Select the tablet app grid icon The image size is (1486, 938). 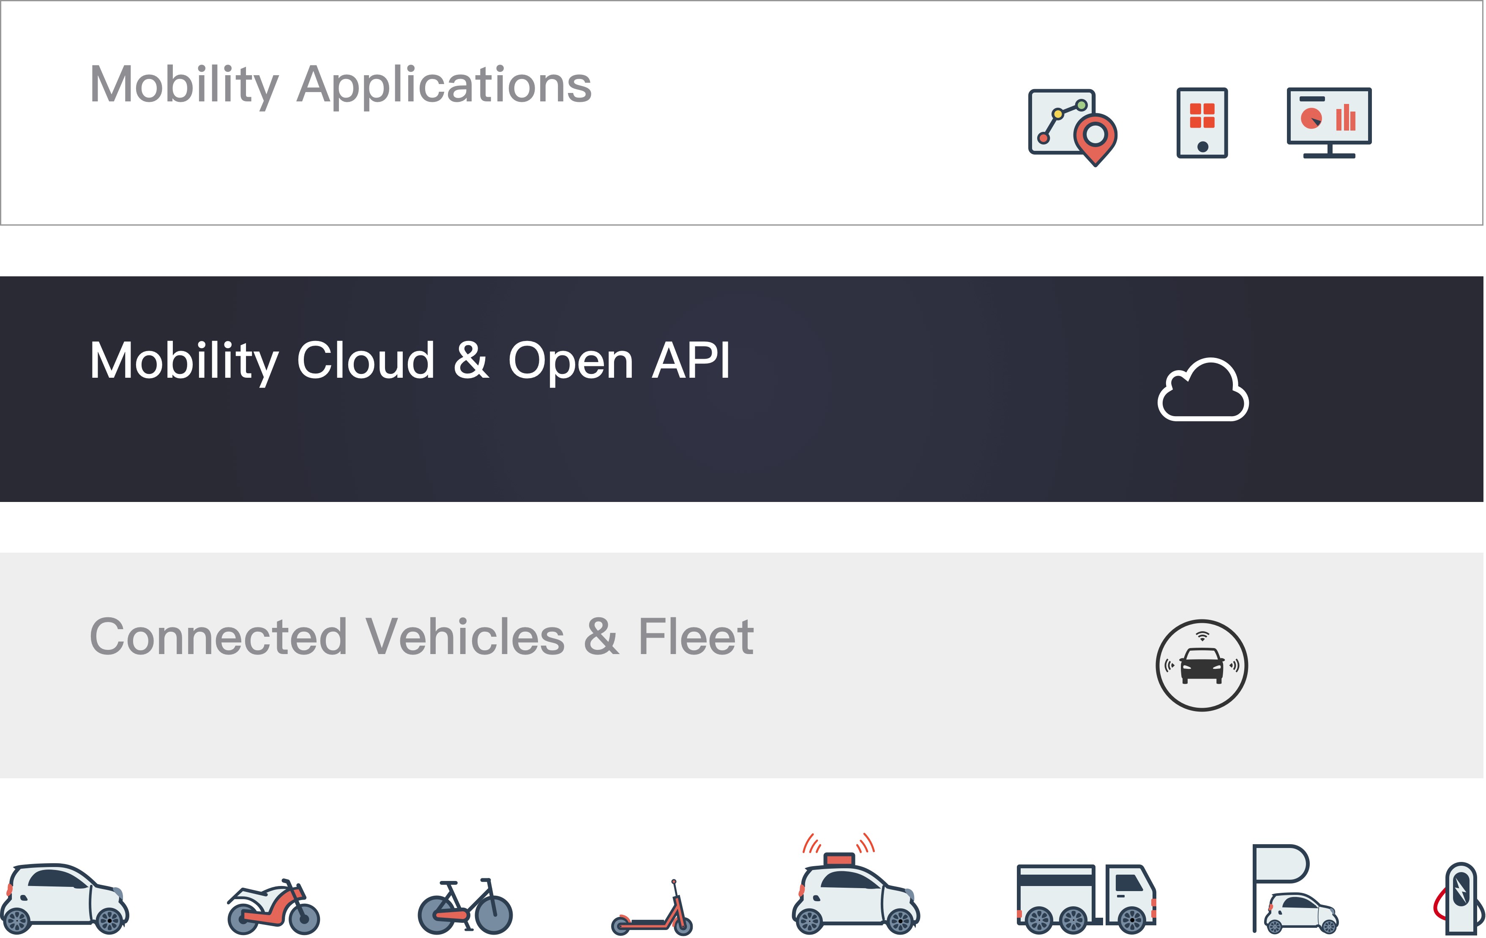(1202, 123)
